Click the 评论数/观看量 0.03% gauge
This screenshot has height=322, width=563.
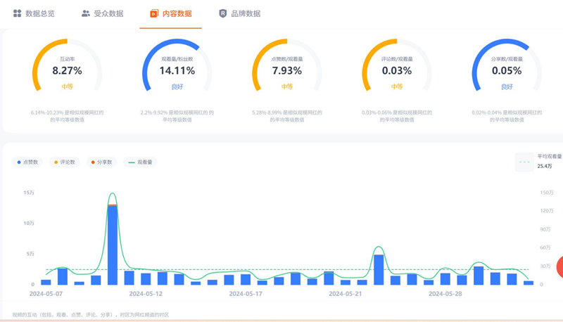tap(396, 69)
